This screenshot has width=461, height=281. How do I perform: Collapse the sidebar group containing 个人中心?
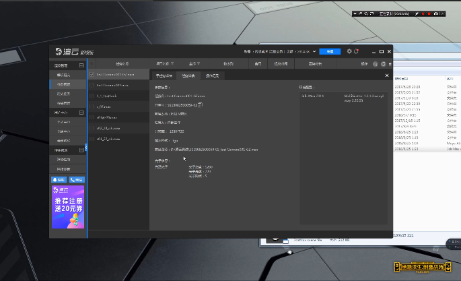[x=81, y=113]
